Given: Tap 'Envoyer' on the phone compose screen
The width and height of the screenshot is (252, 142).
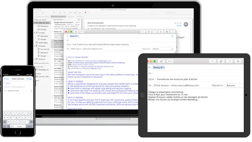Looking at the screenshot, I should pos(29,79).
